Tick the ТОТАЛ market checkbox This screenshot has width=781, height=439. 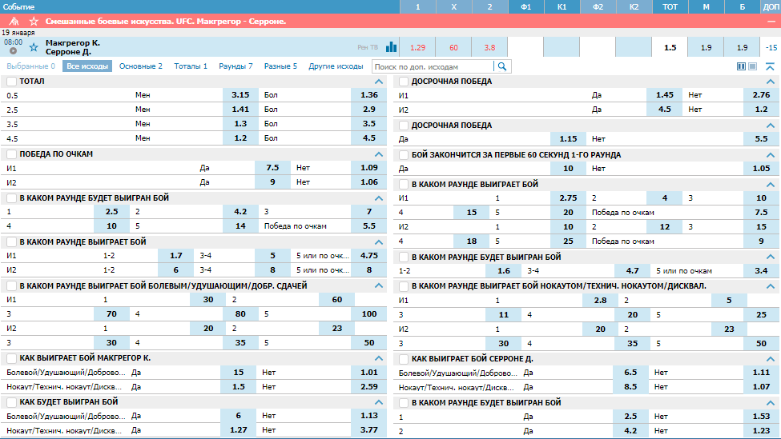coord(12,82)
